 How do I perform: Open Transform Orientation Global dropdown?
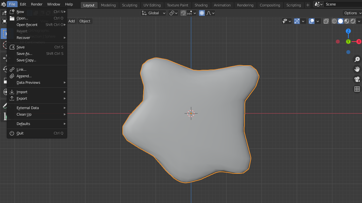click(154, 13)
